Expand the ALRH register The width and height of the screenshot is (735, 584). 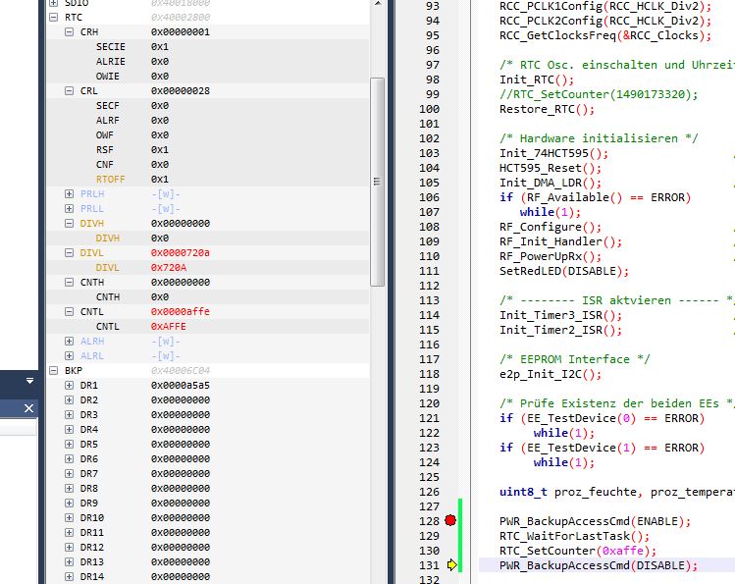click(69, 342)
